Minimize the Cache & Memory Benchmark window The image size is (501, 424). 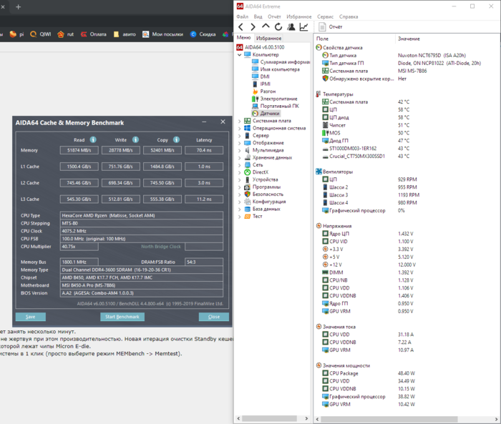click(x=204, y=122)
